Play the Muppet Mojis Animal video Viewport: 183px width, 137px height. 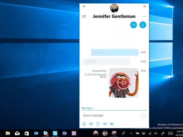click(123, 83)
